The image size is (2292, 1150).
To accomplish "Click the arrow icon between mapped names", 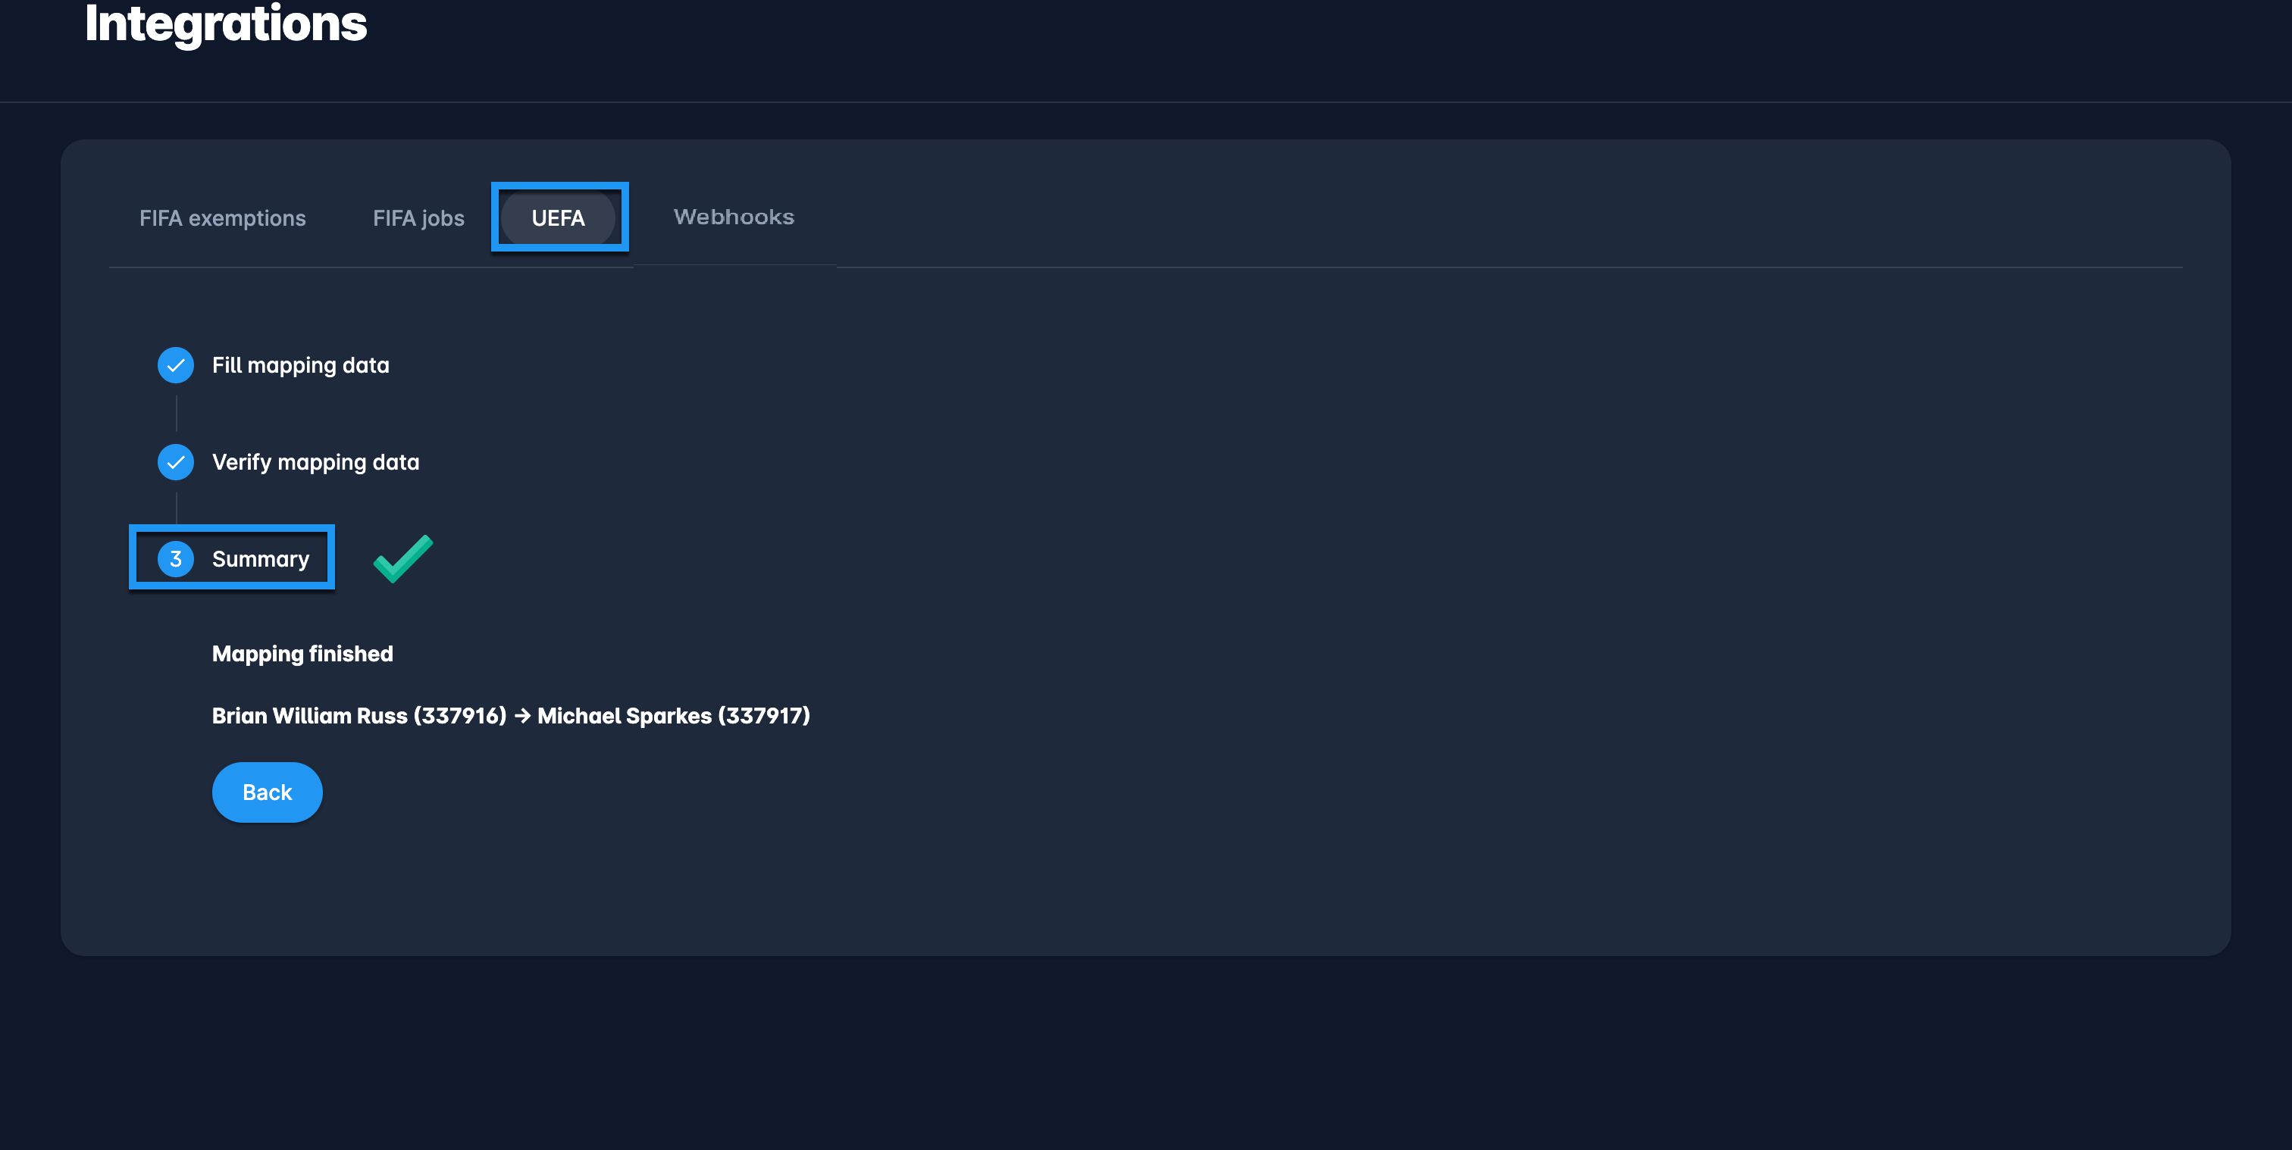I will click(x=522, y=716).
